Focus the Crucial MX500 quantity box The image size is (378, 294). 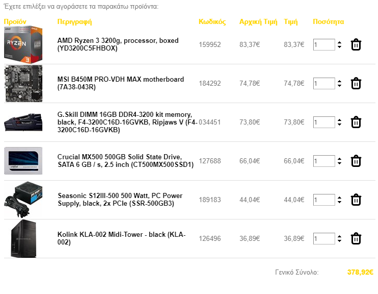click(x=324, y=161)
